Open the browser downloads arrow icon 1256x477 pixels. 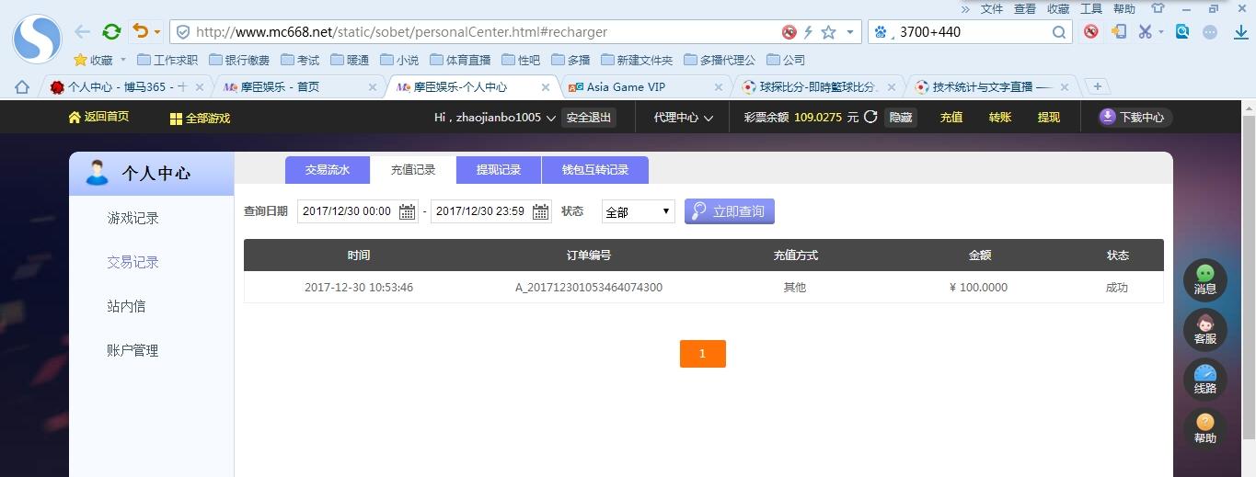[x=1240, y=31]
